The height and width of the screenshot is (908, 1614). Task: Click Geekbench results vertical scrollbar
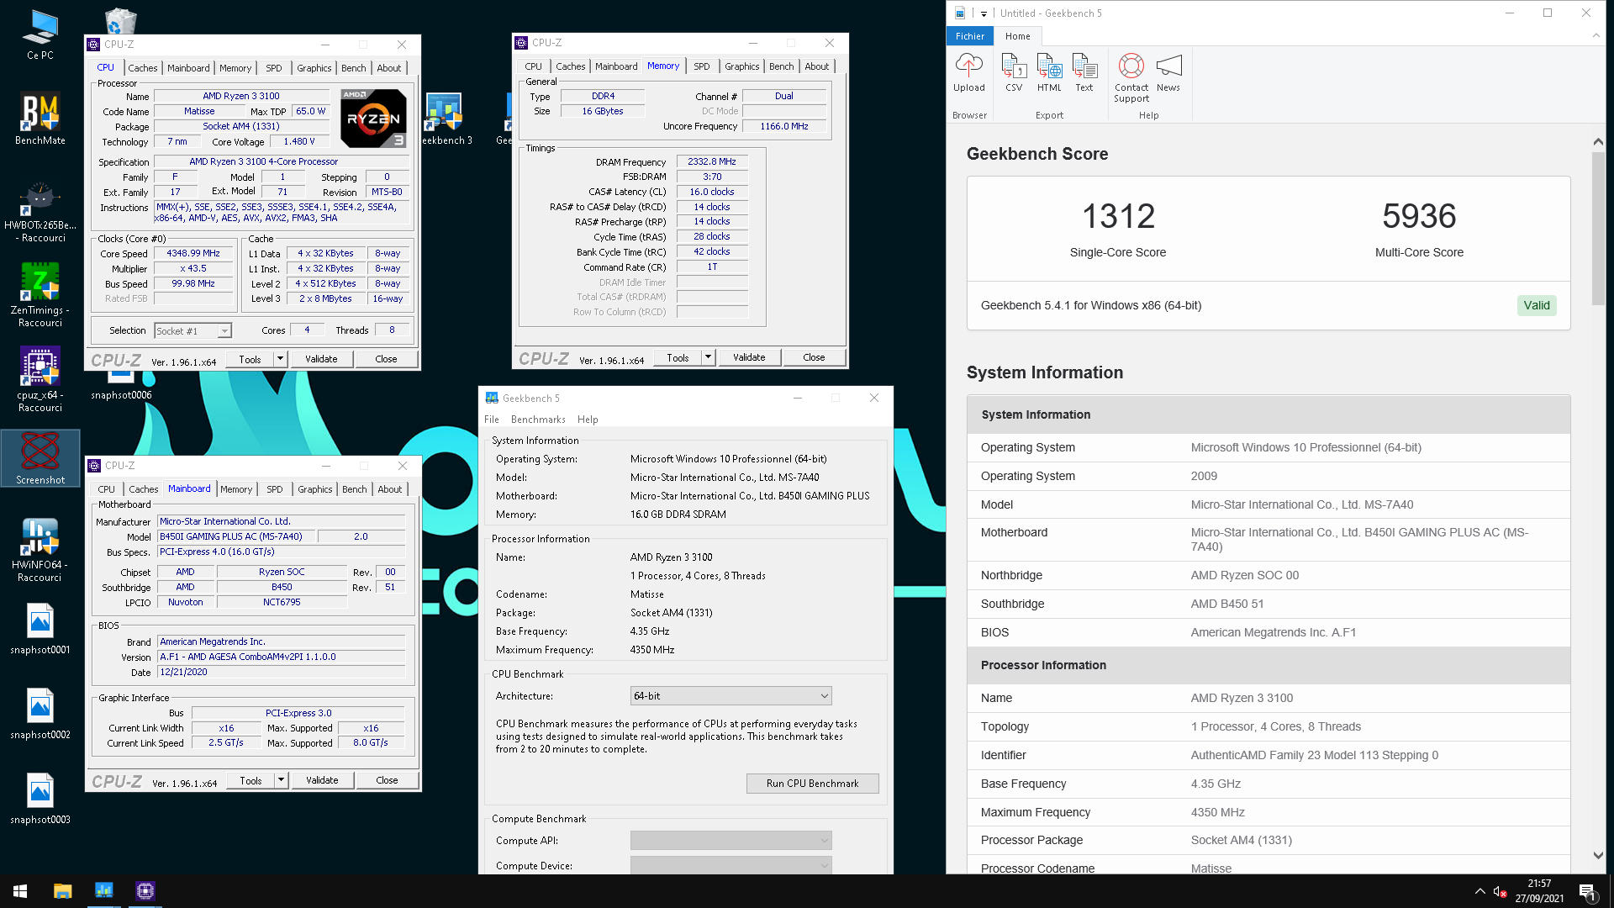(x=1598, y=229)
